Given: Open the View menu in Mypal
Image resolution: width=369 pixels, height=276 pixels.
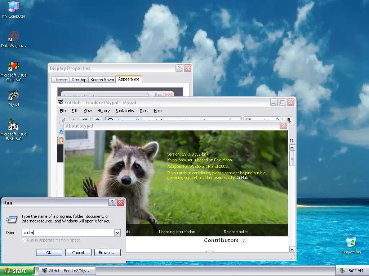Looking at the screenshot, I should click(x=88, y=111).
